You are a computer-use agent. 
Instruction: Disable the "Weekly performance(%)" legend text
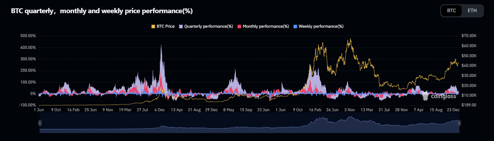pyautogui.click(x=321, y=26)
